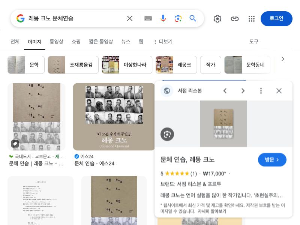Open the 국내도서 - 교보문고 source link

tap(36, 156)
